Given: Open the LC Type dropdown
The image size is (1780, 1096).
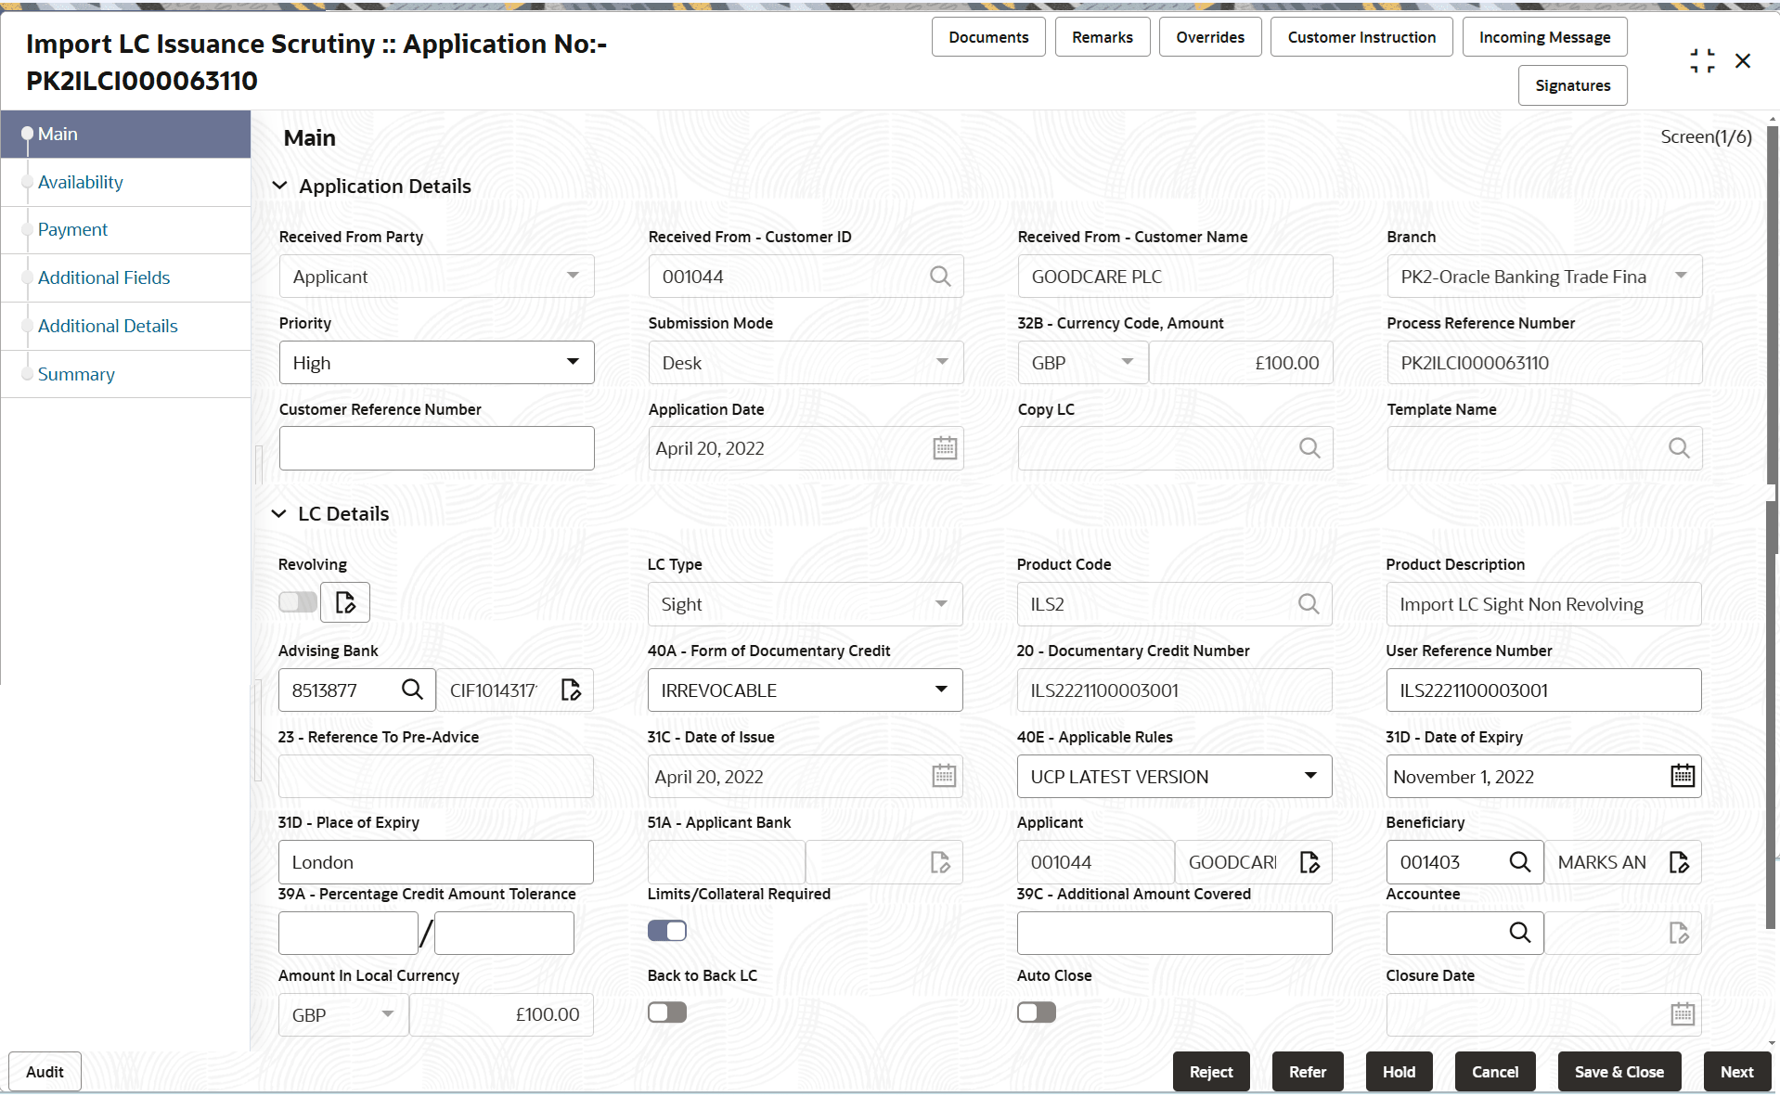Looking at the screenshot, I should [x=805, y=604].
